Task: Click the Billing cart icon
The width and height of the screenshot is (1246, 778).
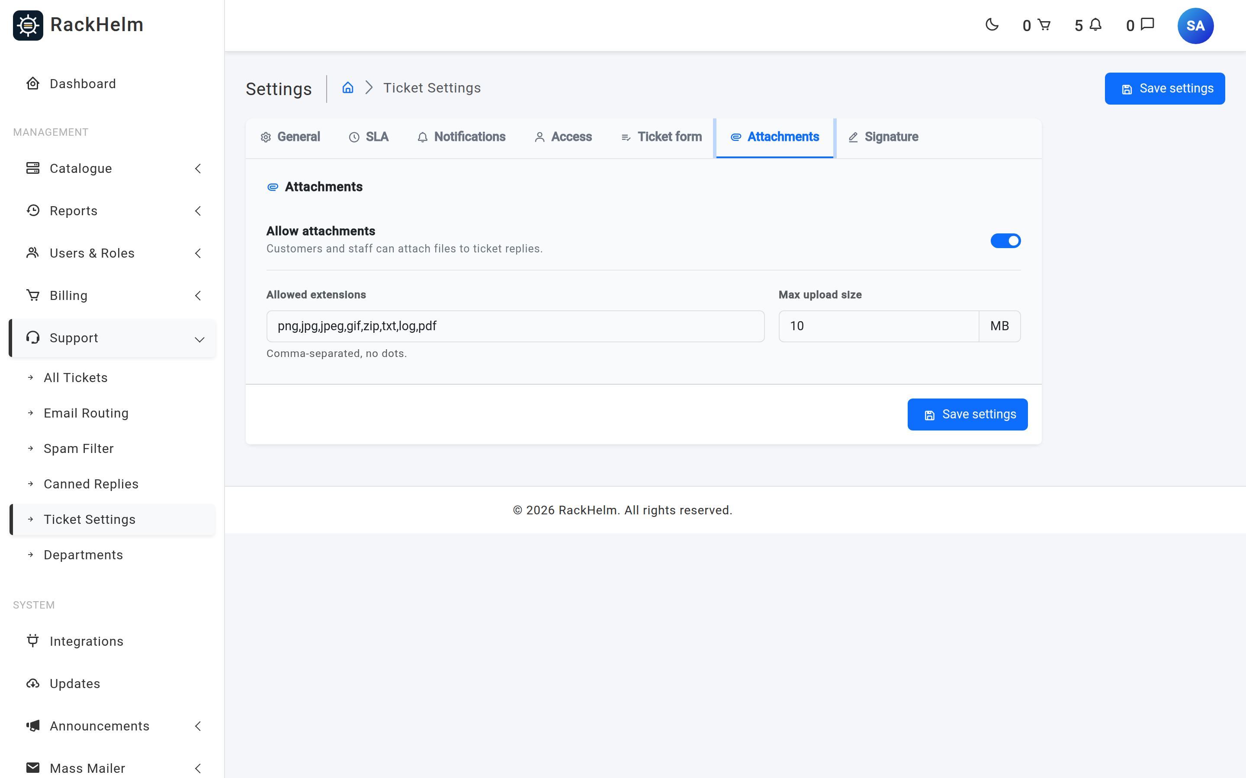Action: coord(33,295)
